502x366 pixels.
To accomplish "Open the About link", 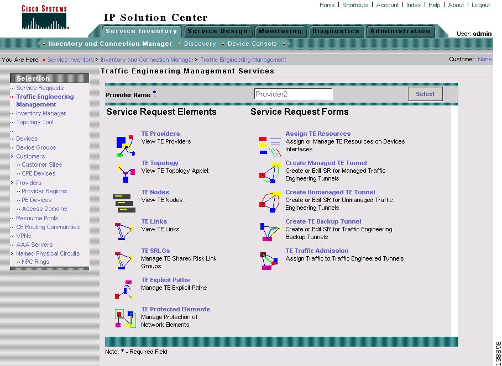I will point(456,5).
